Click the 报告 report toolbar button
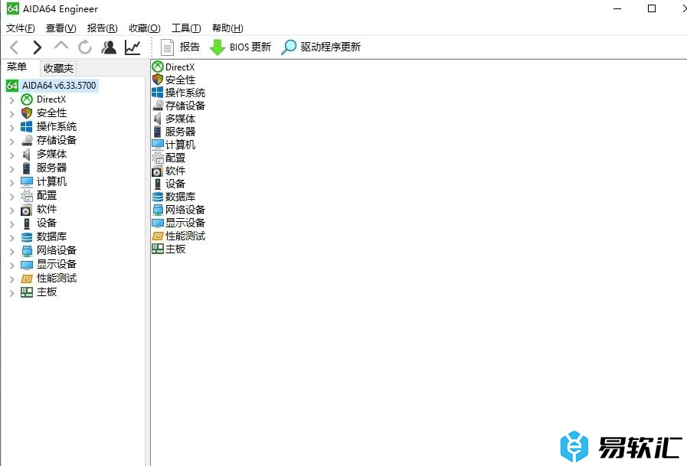This screenshot has height=466, width=687. click(180, 47)
